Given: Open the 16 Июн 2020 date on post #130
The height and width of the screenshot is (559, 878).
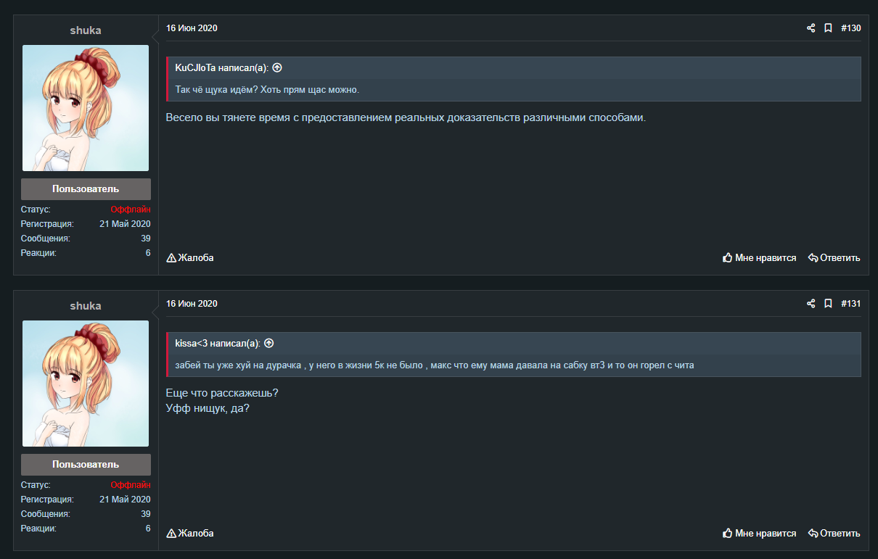Looking at the screenshot, I should (x=192, y=28).
